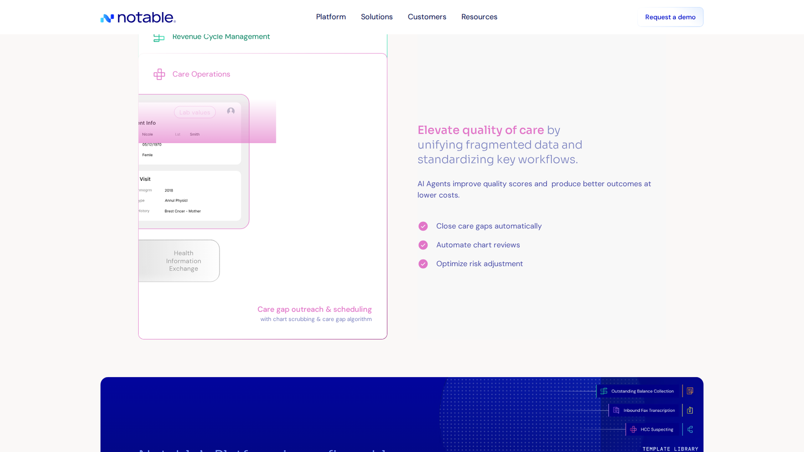
Task: Click the orange binary data icon
Action: [x=690, y=391]
